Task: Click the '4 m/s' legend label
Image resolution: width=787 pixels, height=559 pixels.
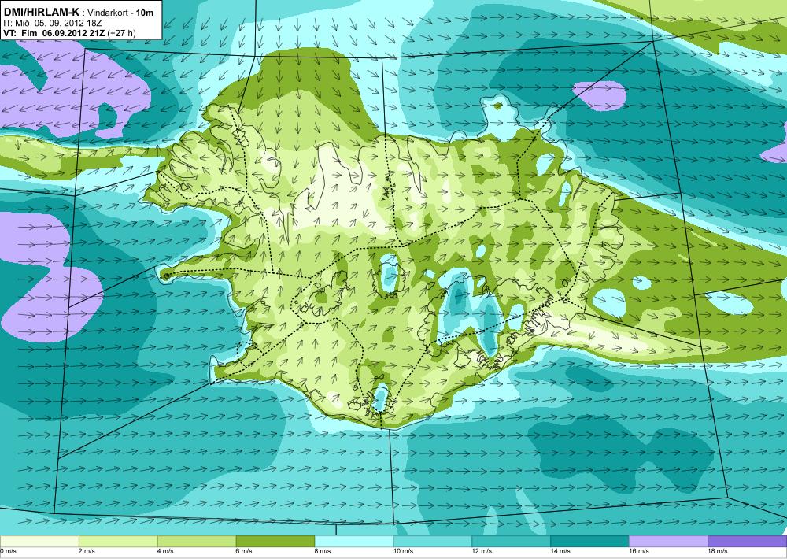Action: coord(165,551)
